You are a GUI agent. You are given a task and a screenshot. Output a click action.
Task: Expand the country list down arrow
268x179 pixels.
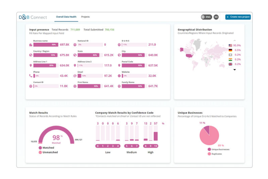click(235, 70)
